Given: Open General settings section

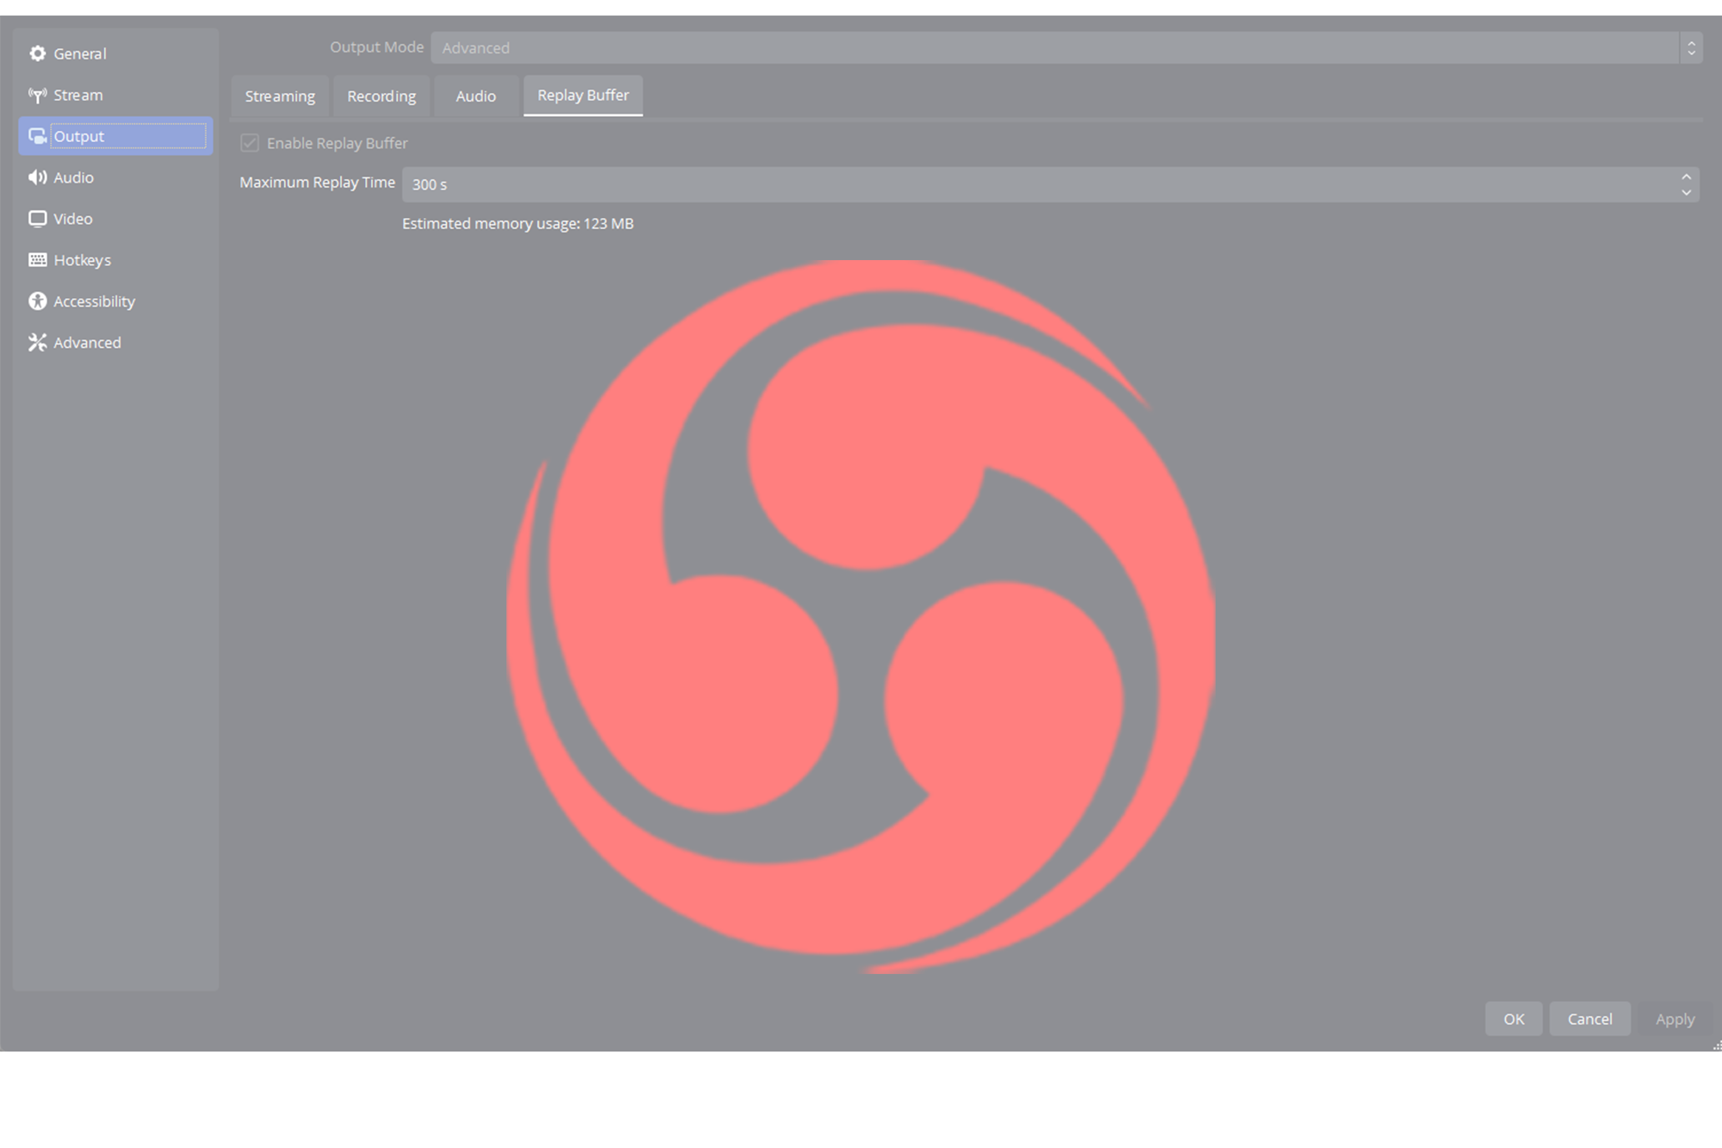Looking at the screenshot, I should click(x=115, y=53).
